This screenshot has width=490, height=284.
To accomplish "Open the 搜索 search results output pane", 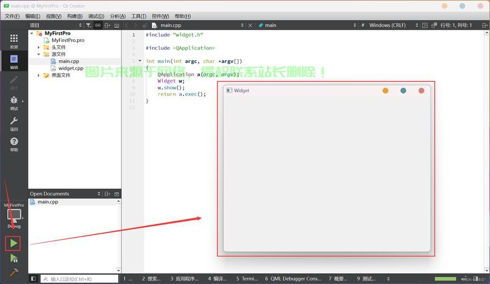I will click(150, 279).
